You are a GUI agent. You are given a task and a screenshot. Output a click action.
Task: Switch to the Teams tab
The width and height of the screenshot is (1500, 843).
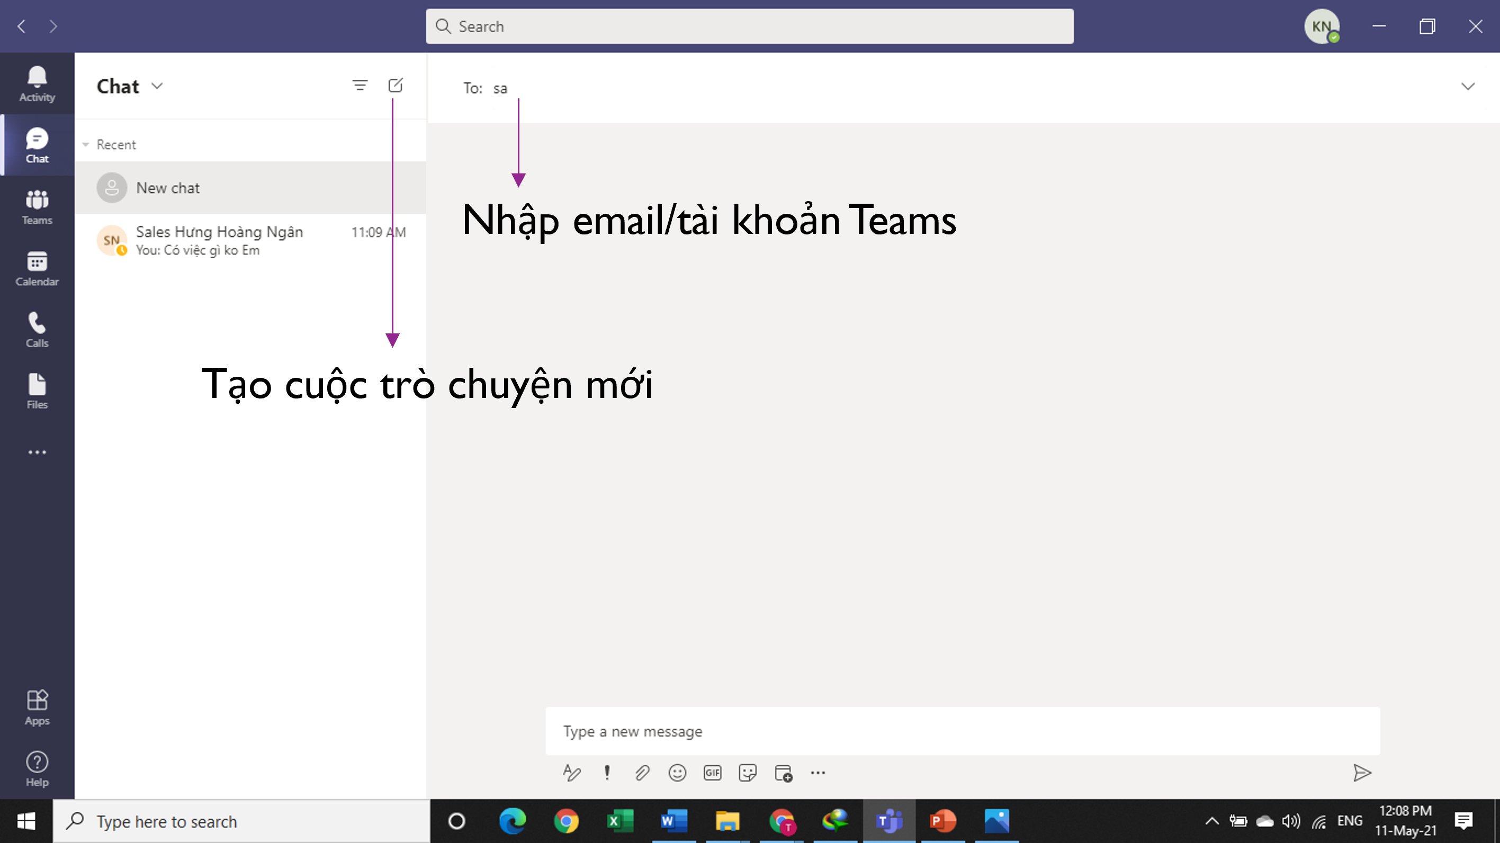(37, 207)
